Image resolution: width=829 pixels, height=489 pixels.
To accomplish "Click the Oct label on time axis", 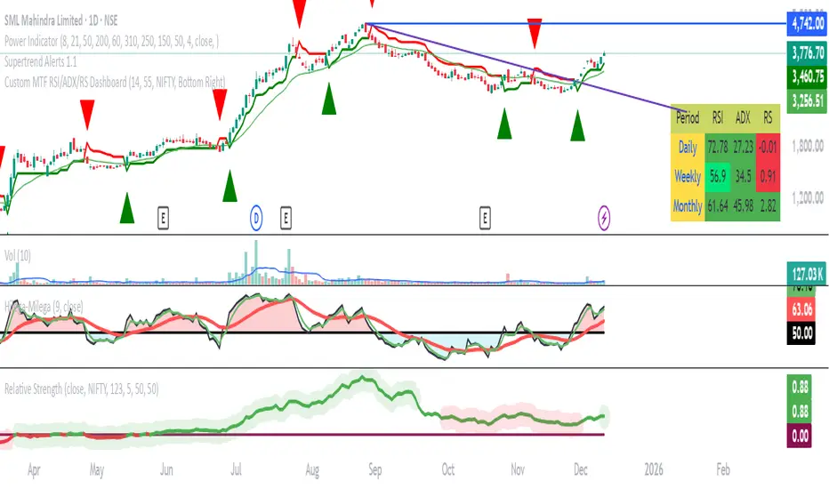I will (447, 470).
